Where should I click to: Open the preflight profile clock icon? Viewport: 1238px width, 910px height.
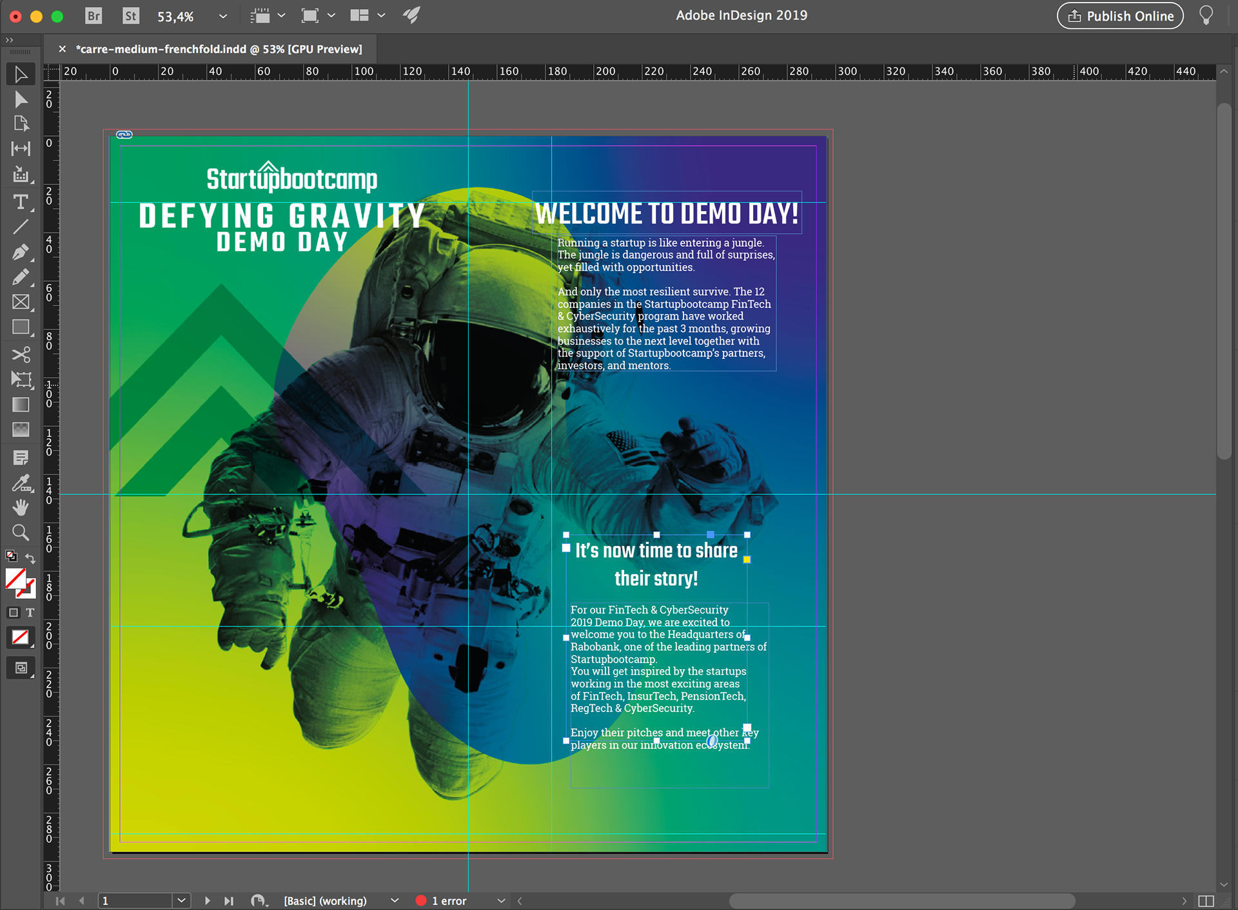point(260,900)
